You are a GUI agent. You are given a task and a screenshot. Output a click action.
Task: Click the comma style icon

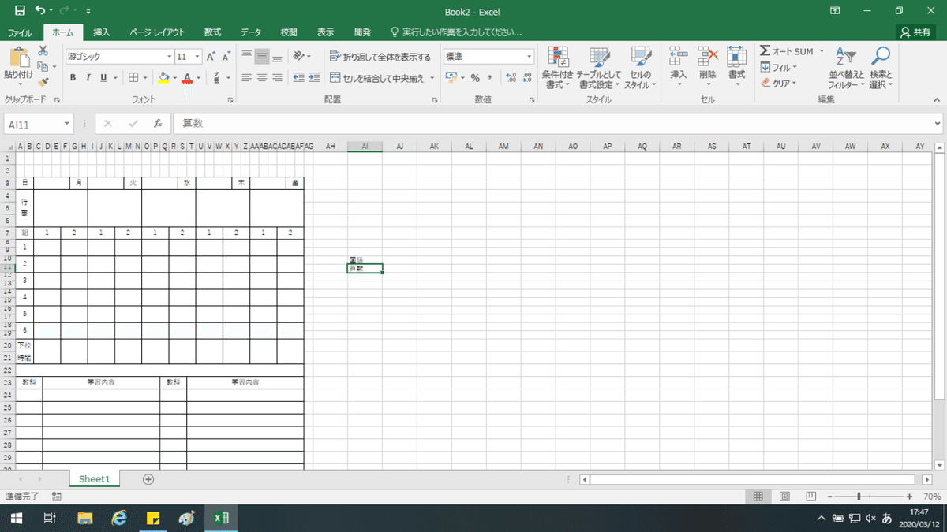[x=490, y=77]
